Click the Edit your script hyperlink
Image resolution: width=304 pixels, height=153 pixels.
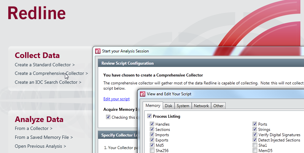pyautogui.click(x=117, y=99)
